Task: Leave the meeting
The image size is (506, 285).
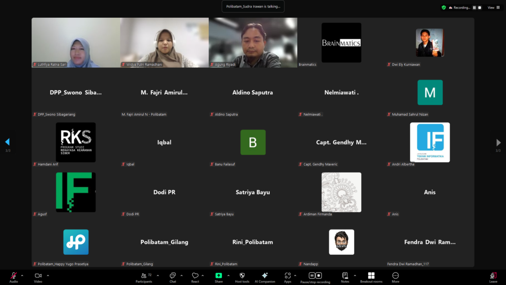Action: pos(493,276)
